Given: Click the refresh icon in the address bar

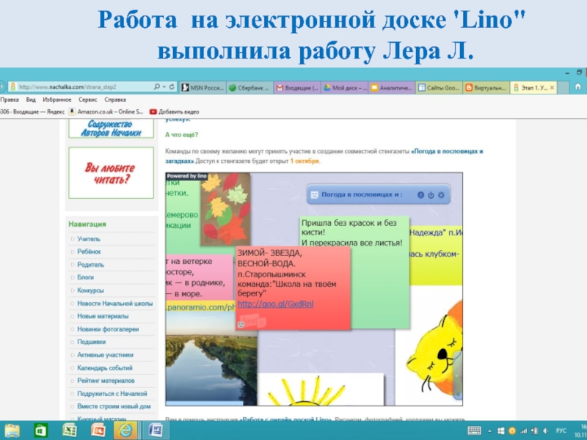Looking at the screenshot, I should click(x=169, y=87).
